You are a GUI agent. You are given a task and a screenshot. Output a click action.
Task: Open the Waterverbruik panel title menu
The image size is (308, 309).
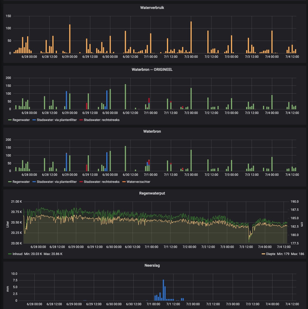(x=152, y=8)
